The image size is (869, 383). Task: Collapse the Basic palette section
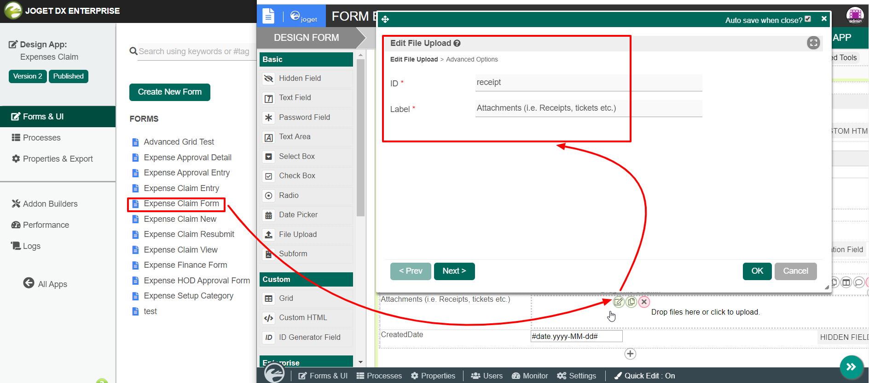click(x=306, y=59)
